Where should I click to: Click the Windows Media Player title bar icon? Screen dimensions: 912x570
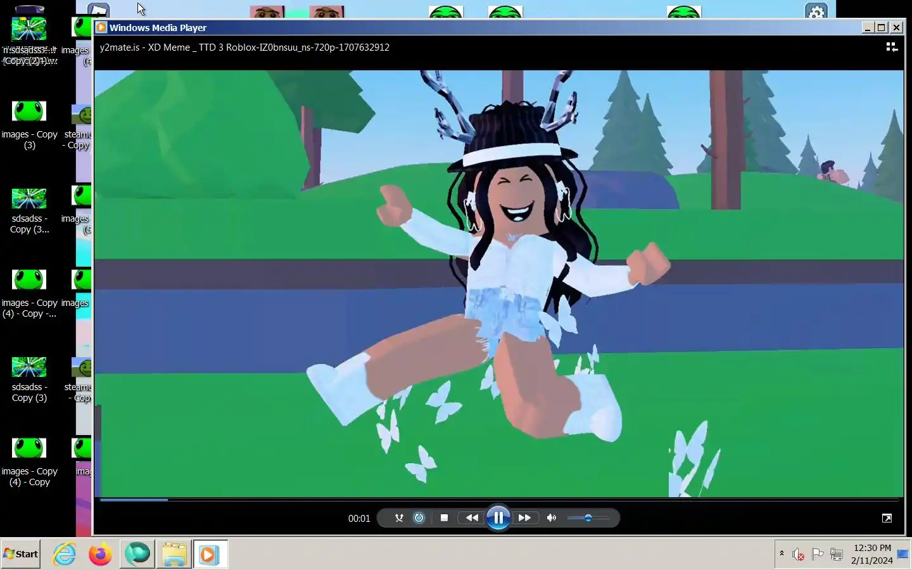pyautogui.click(x=101, y=27)
